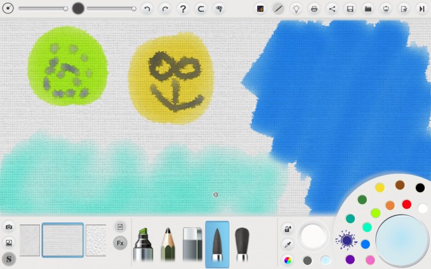The width and height of the screenshot is (431, 269).
Task: Click the easel icon
Action: pos(386,9)
